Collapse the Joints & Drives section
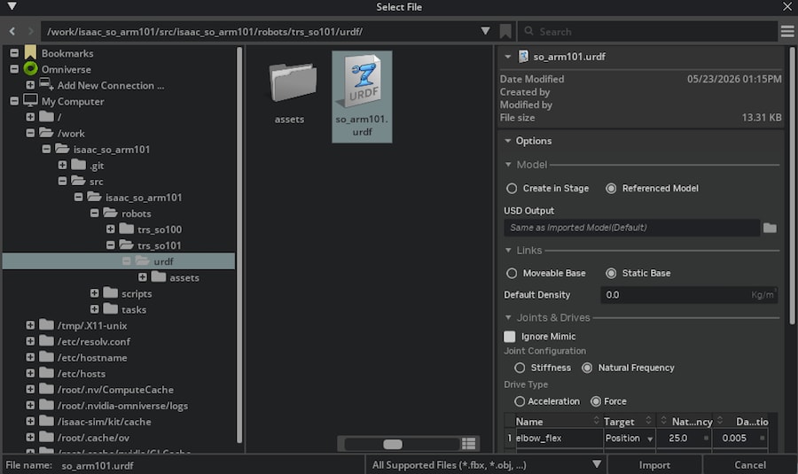Screen dimensions: 798x474 pyautogui.click(x=508, y=317)
